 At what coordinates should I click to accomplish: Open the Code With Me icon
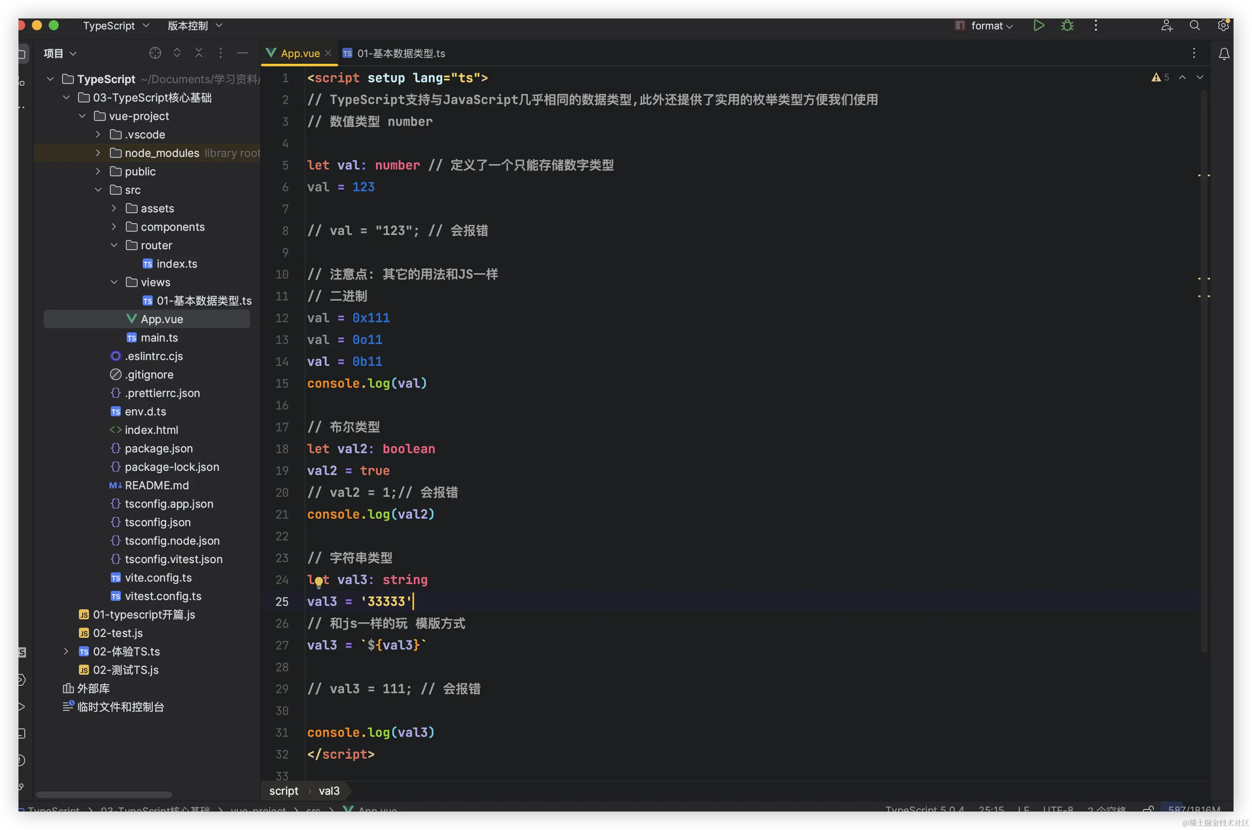(1166, 26)
